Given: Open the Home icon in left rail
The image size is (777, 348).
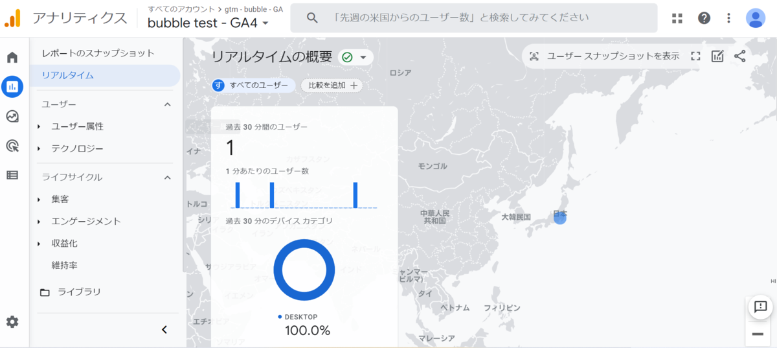Looking at the screenshot, I should coord(12,58).
